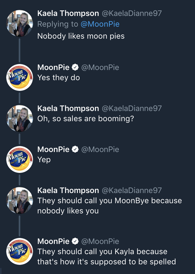Open the "Yes they do" reply text

[x=58, y=78]
